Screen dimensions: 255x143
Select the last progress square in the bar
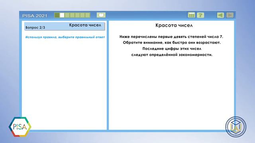[88, 15]
